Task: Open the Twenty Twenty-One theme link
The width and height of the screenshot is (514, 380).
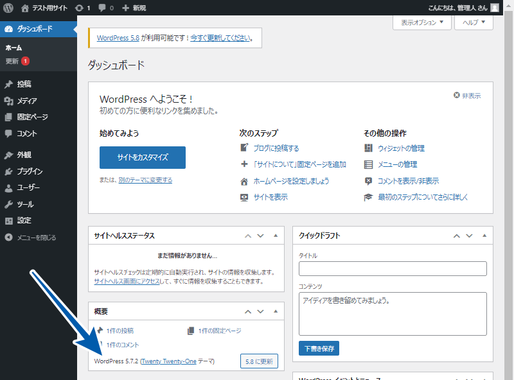Action: pyautogui.click(x=168, y=361)
